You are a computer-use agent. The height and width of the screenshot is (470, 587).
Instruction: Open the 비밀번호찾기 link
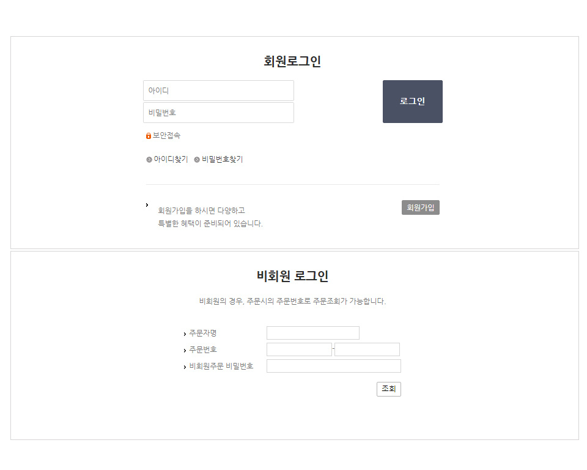[x=222, y=160]
